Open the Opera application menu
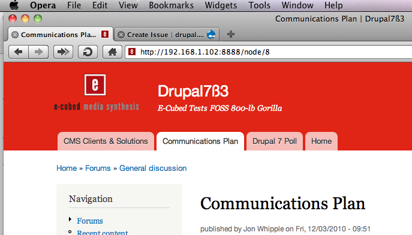The width and height of the screenshot is (412, 235). point(43,5)
